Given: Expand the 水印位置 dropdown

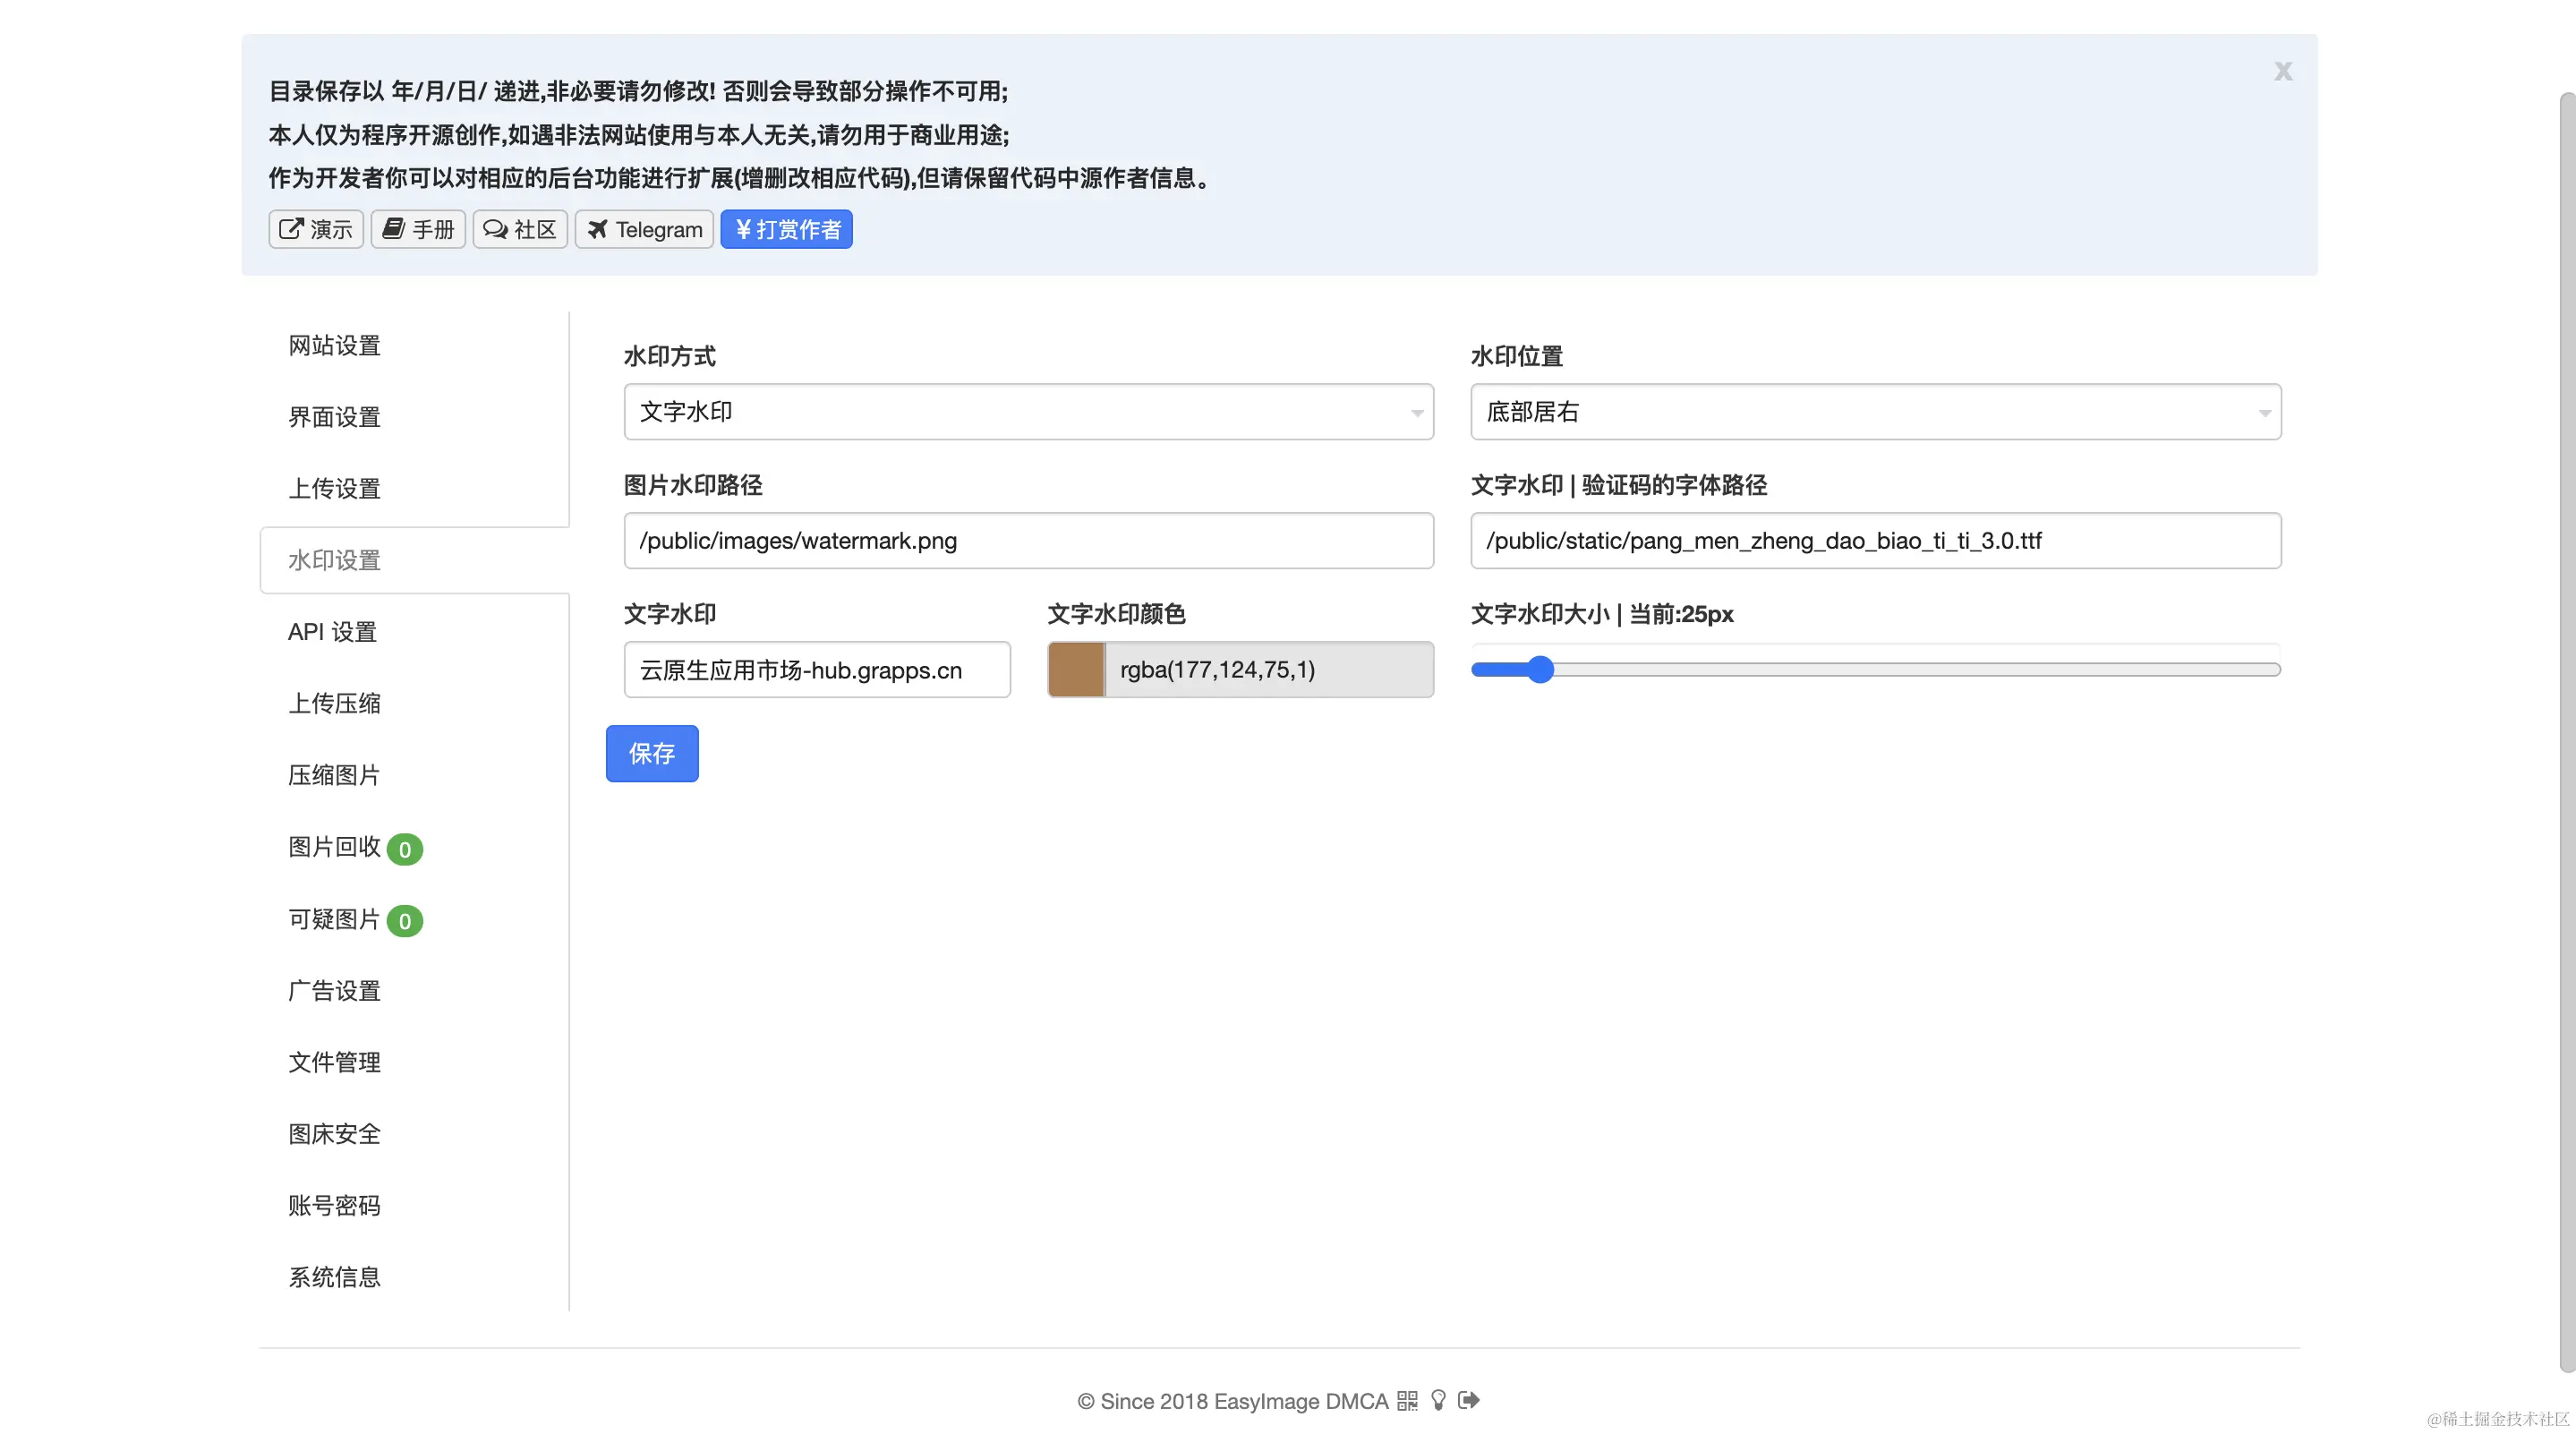Looking at the screenshot, I should coord(1875,411).
